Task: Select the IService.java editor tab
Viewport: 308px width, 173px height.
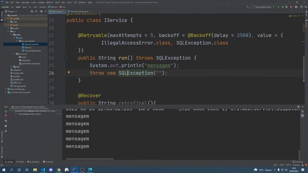Action: pyautogui.click(x=56, y=12)
